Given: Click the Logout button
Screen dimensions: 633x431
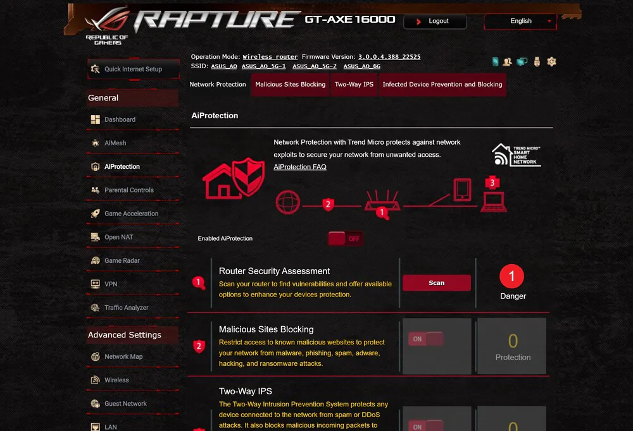Looking at the screenshot, I should point(436,21).
